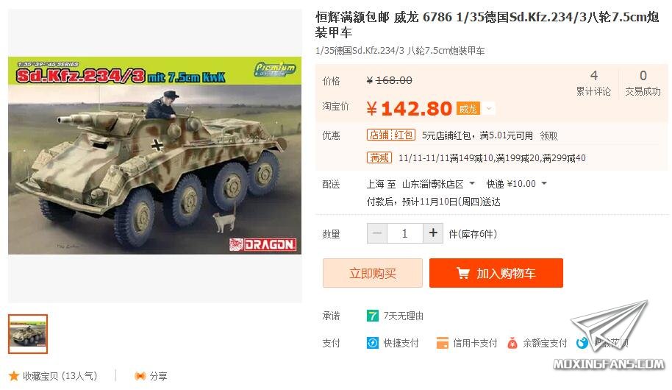Click the star favorite icon
The height and width of the screenshot is (390, 672).
click(x=14, y=376)
